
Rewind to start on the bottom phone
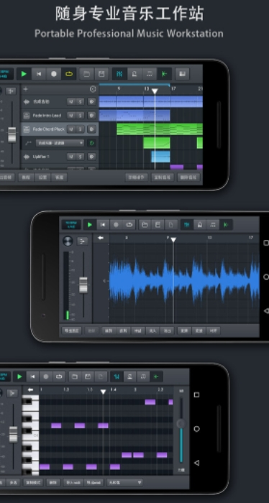[33, 377]
